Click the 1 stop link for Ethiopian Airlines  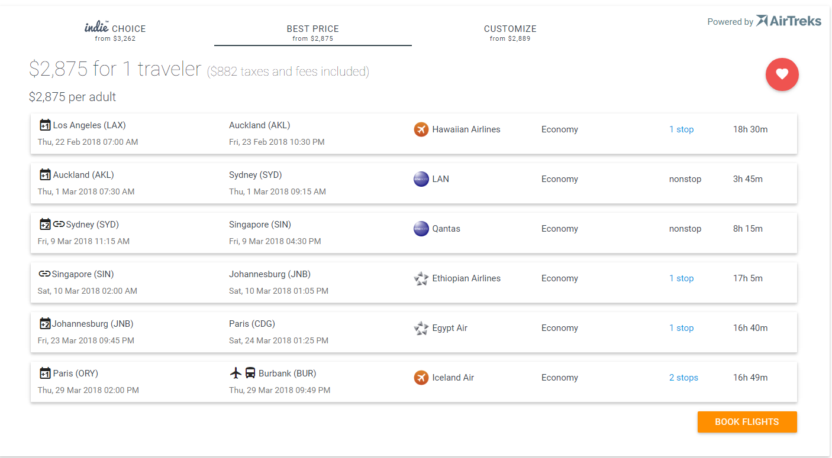click(x=681, y=278)
